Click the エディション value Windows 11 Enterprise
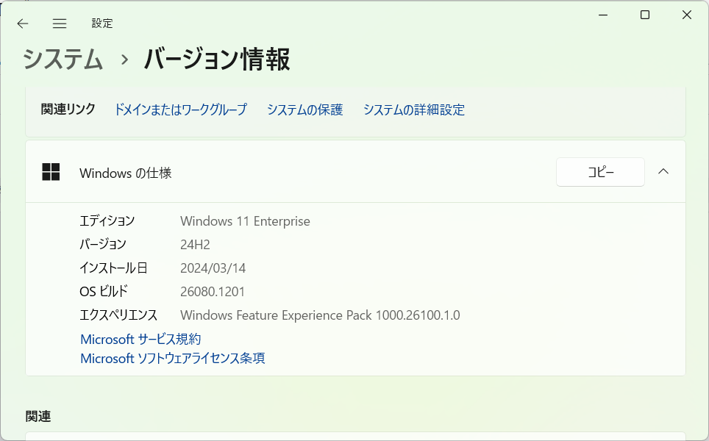The image size is (709, 441). tap(245, 220)
